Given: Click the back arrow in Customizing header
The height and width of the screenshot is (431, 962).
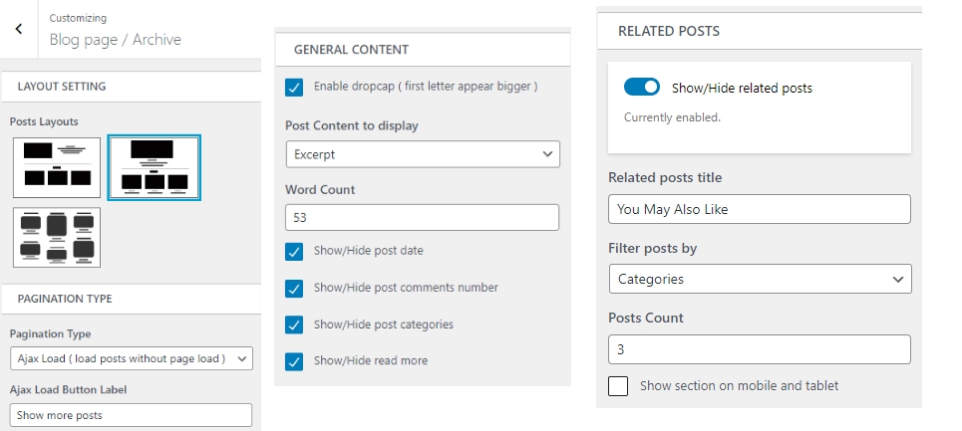Looking at the screenshot, I should (19, 30).
